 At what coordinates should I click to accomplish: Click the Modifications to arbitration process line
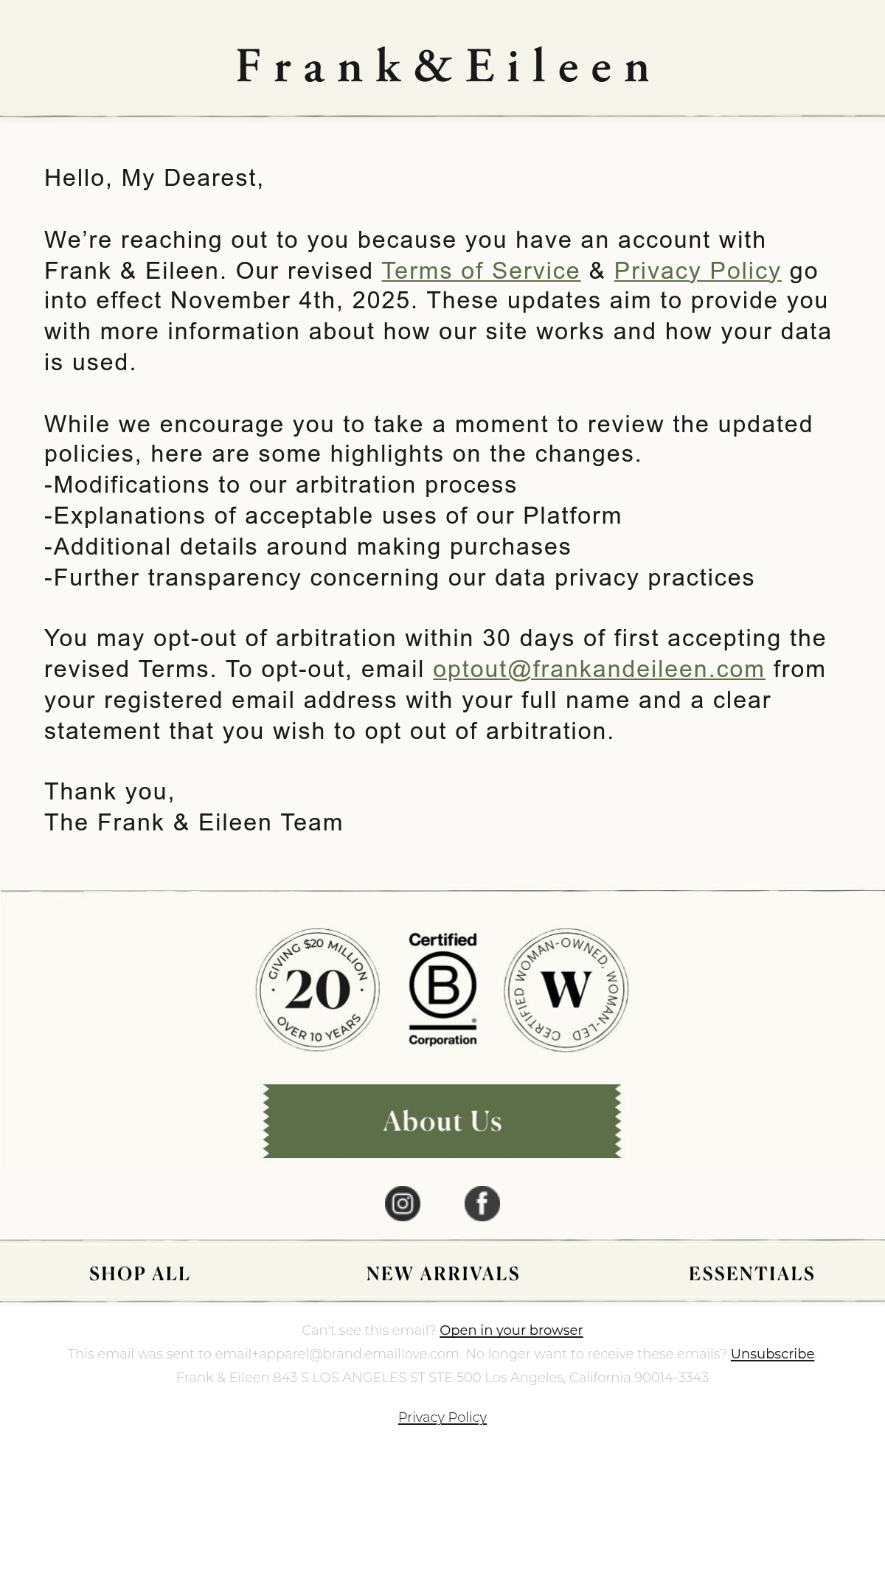[280, 485]
